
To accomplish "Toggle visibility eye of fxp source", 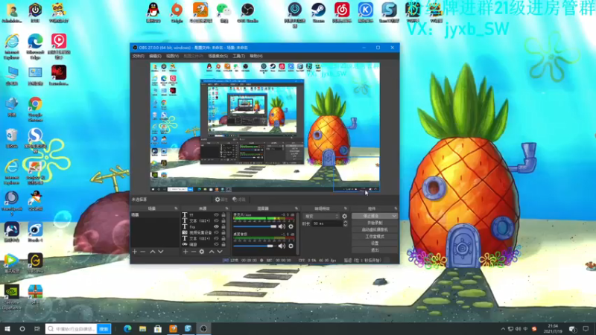I will pos(216,227).
